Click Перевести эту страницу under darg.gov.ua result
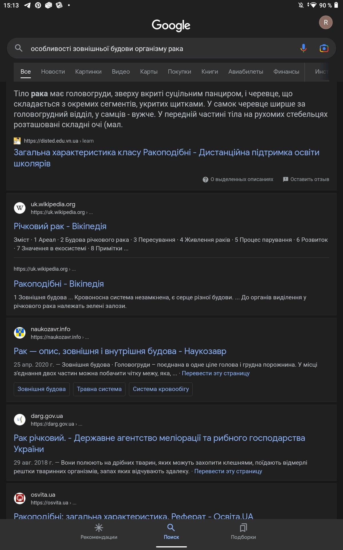 228,471
